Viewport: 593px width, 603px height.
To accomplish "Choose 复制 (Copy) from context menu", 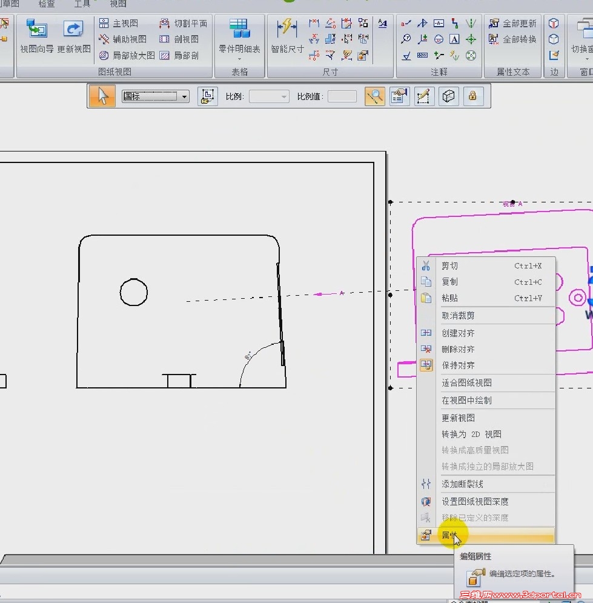I will [x=486, y=282].
